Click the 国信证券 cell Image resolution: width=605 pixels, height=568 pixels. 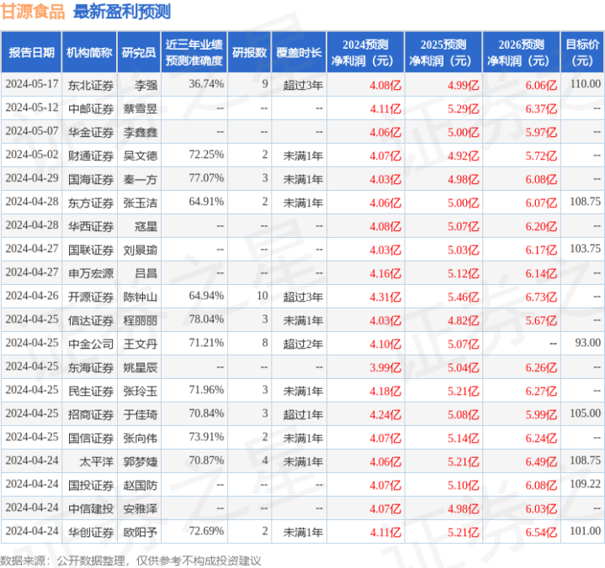pos(91,438)
